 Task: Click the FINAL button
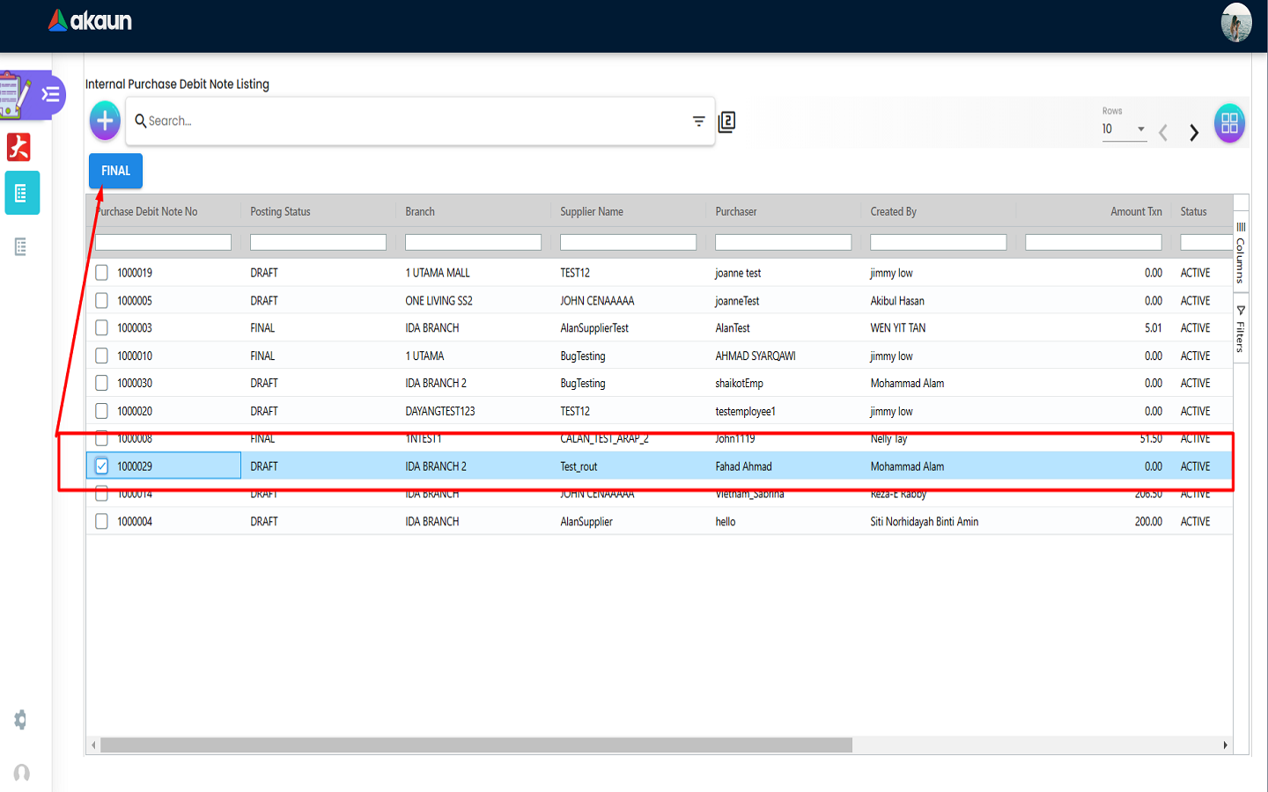(115, 171)
